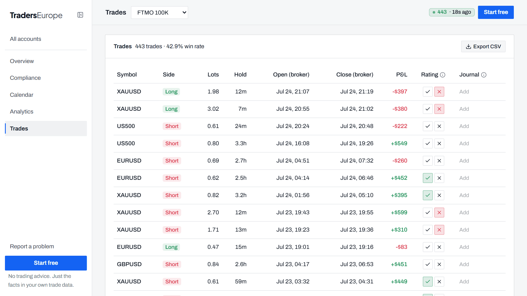527x296 pixels.
Task: Open the Journal info tooltip icon
Action: 484,75
